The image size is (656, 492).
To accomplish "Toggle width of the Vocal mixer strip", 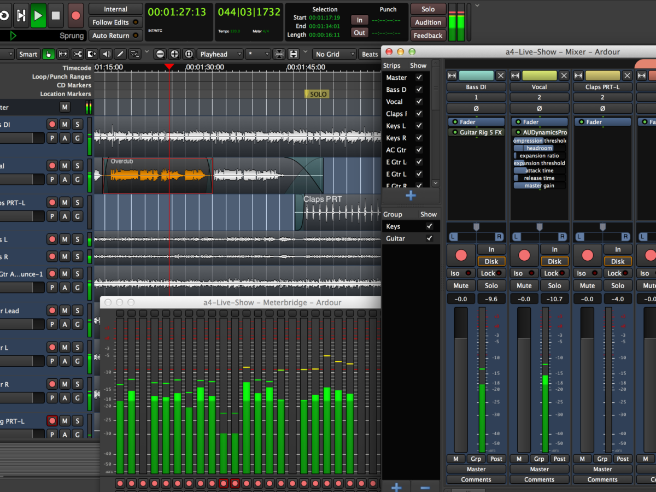I will (516, 75).
